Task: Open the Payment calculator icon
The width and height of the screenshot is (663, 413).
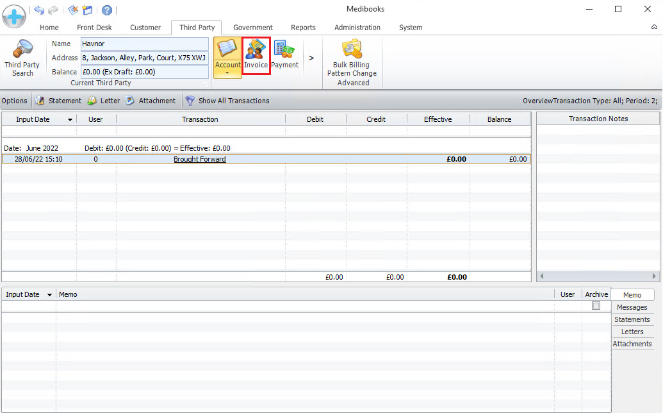Action: [284, 55]
